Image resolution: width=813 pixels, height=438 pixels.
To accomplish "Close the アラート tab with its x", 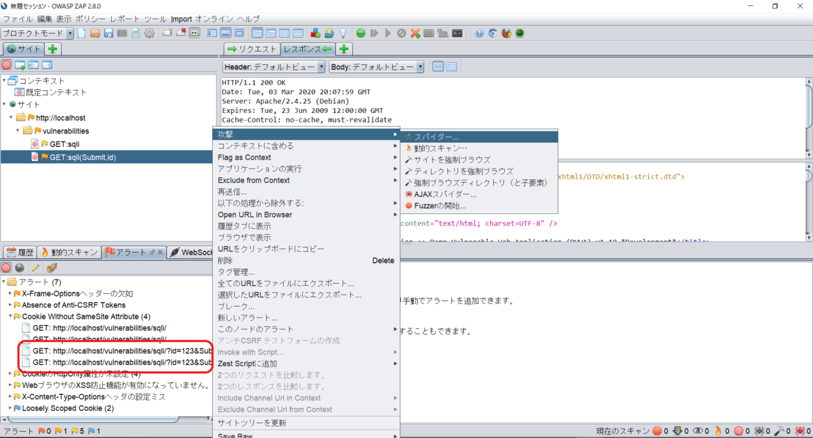I will [x=160, y=253].
